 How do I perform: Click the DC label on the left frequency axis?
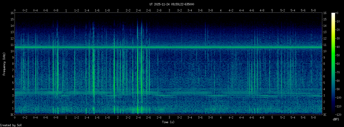(x=12, y=115)
